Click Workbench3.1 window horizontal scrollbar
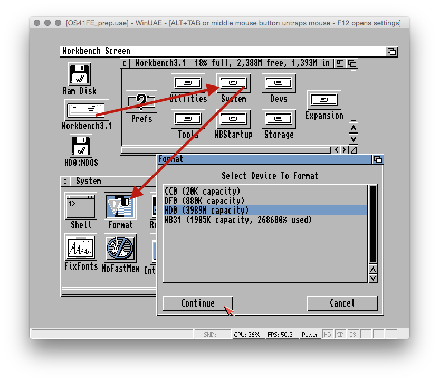Image resolution: width=439 pixels, height=381 pixels. (226, 150)
